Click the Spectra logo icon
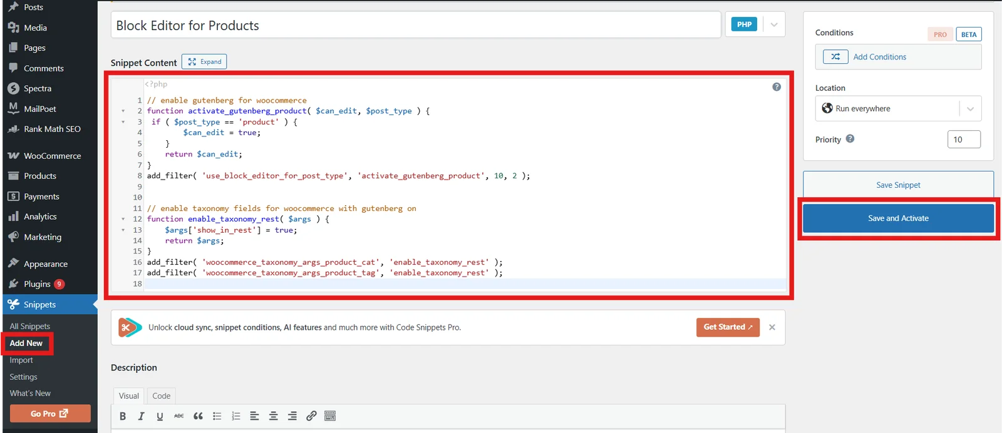 pyautogui.click(x=13, y=88)
